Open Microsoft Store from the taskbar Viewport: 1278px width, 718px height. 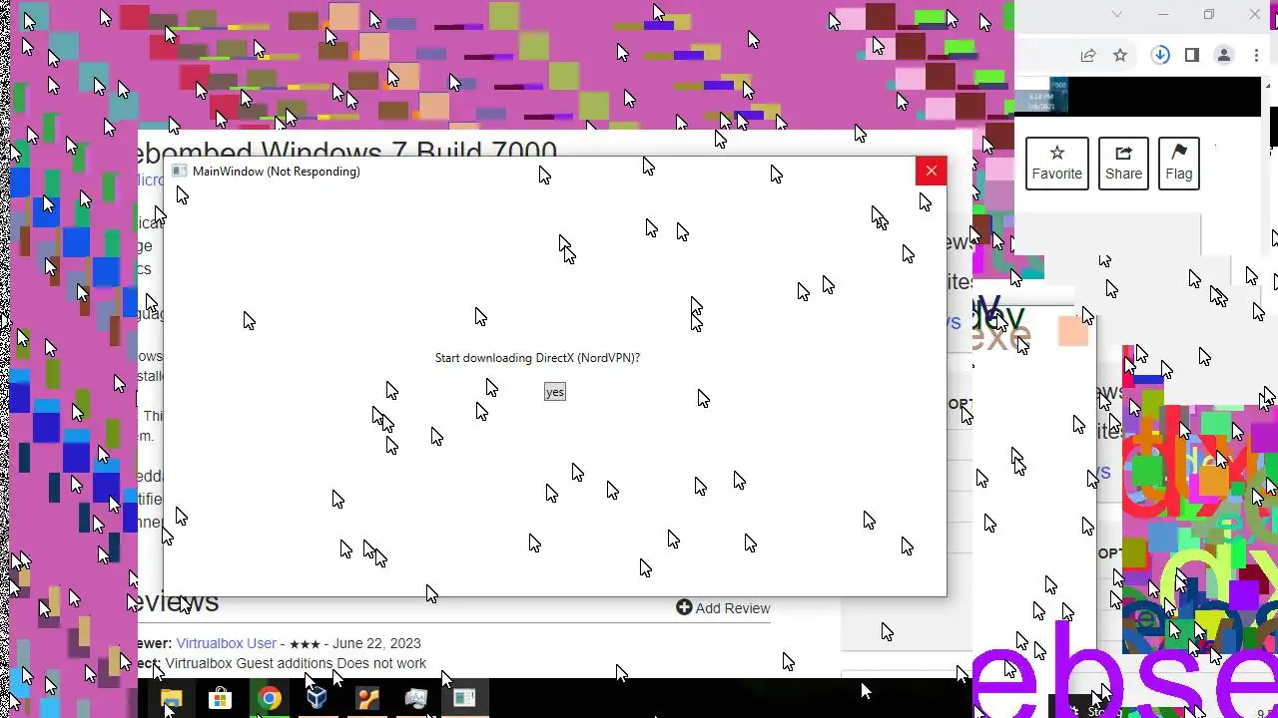[220, 698]
